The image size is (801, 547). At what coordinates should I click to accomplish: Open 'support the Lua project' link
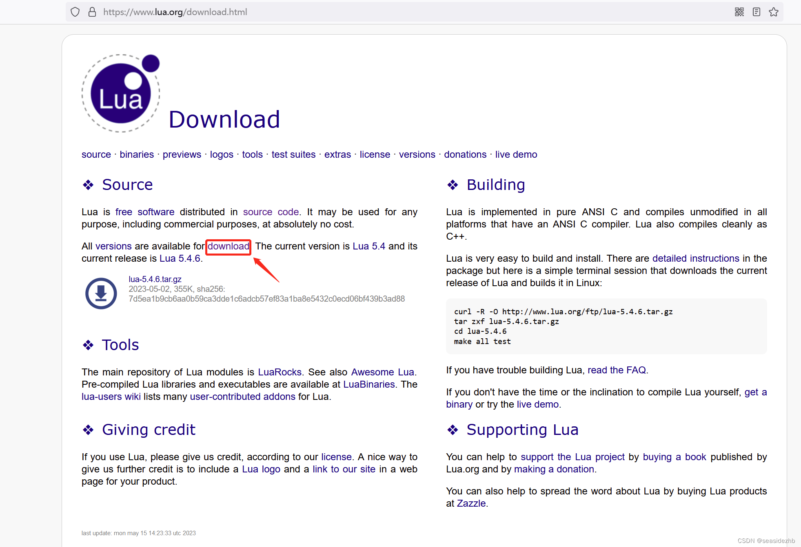click(572, 457)
